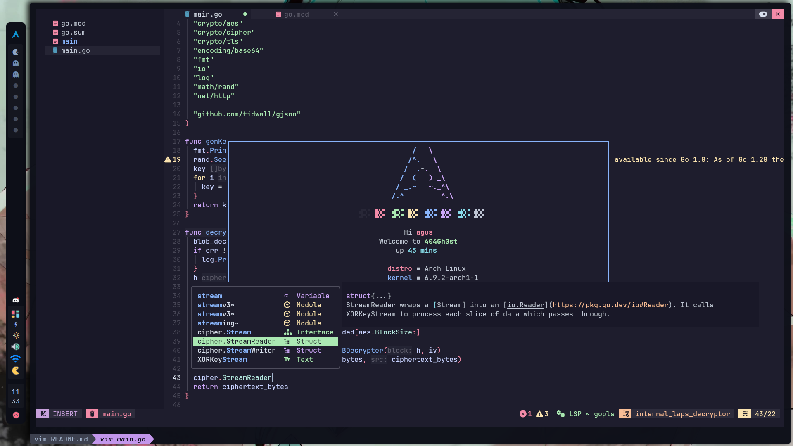
Task: Click 'internal_laps_decryptor' directory name
Action: (x=682, y=414)
